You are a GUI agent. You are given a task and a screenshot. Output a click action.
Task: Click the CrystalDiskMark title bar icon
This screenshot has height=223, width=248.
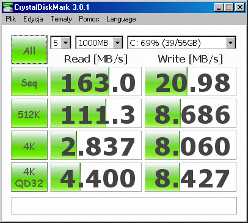[x=8, y=7]
